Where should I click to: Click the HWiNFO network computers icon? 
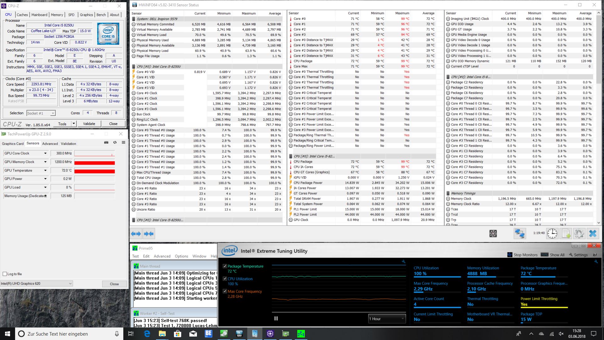click(x=519, y=234)
